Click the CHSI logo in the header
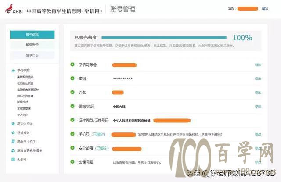Viewport: 281px width, 182px height. 14,9
